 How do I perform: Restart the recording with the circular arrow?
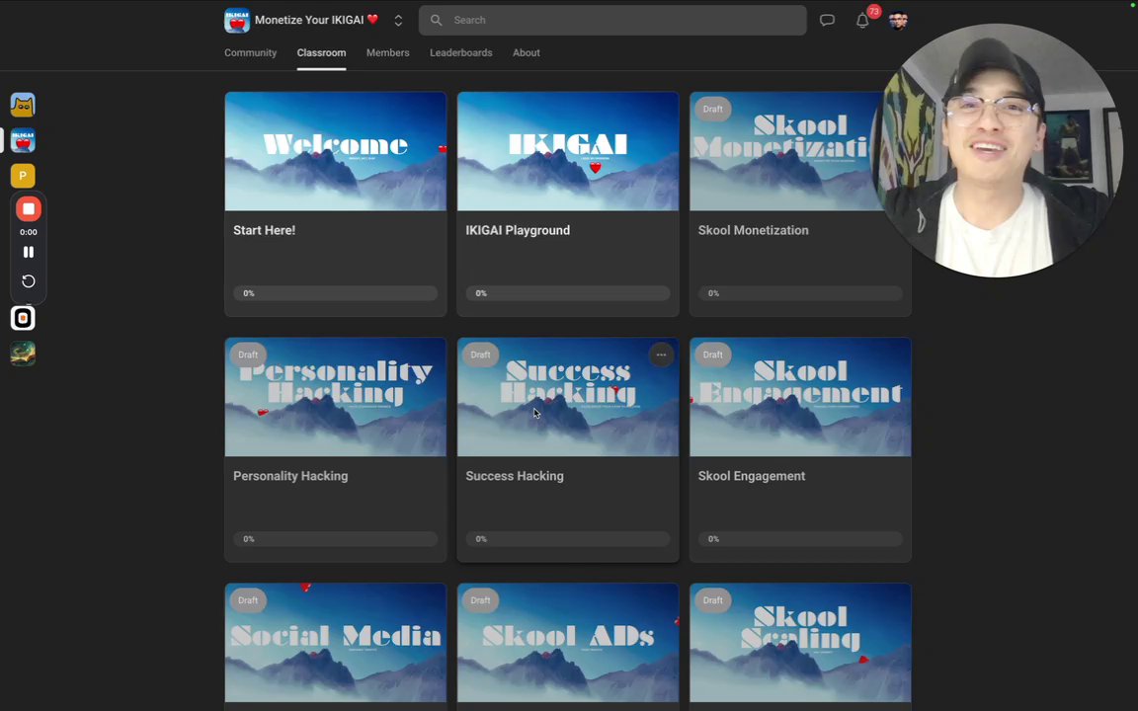pyautogui.click(x=29, y=281)
